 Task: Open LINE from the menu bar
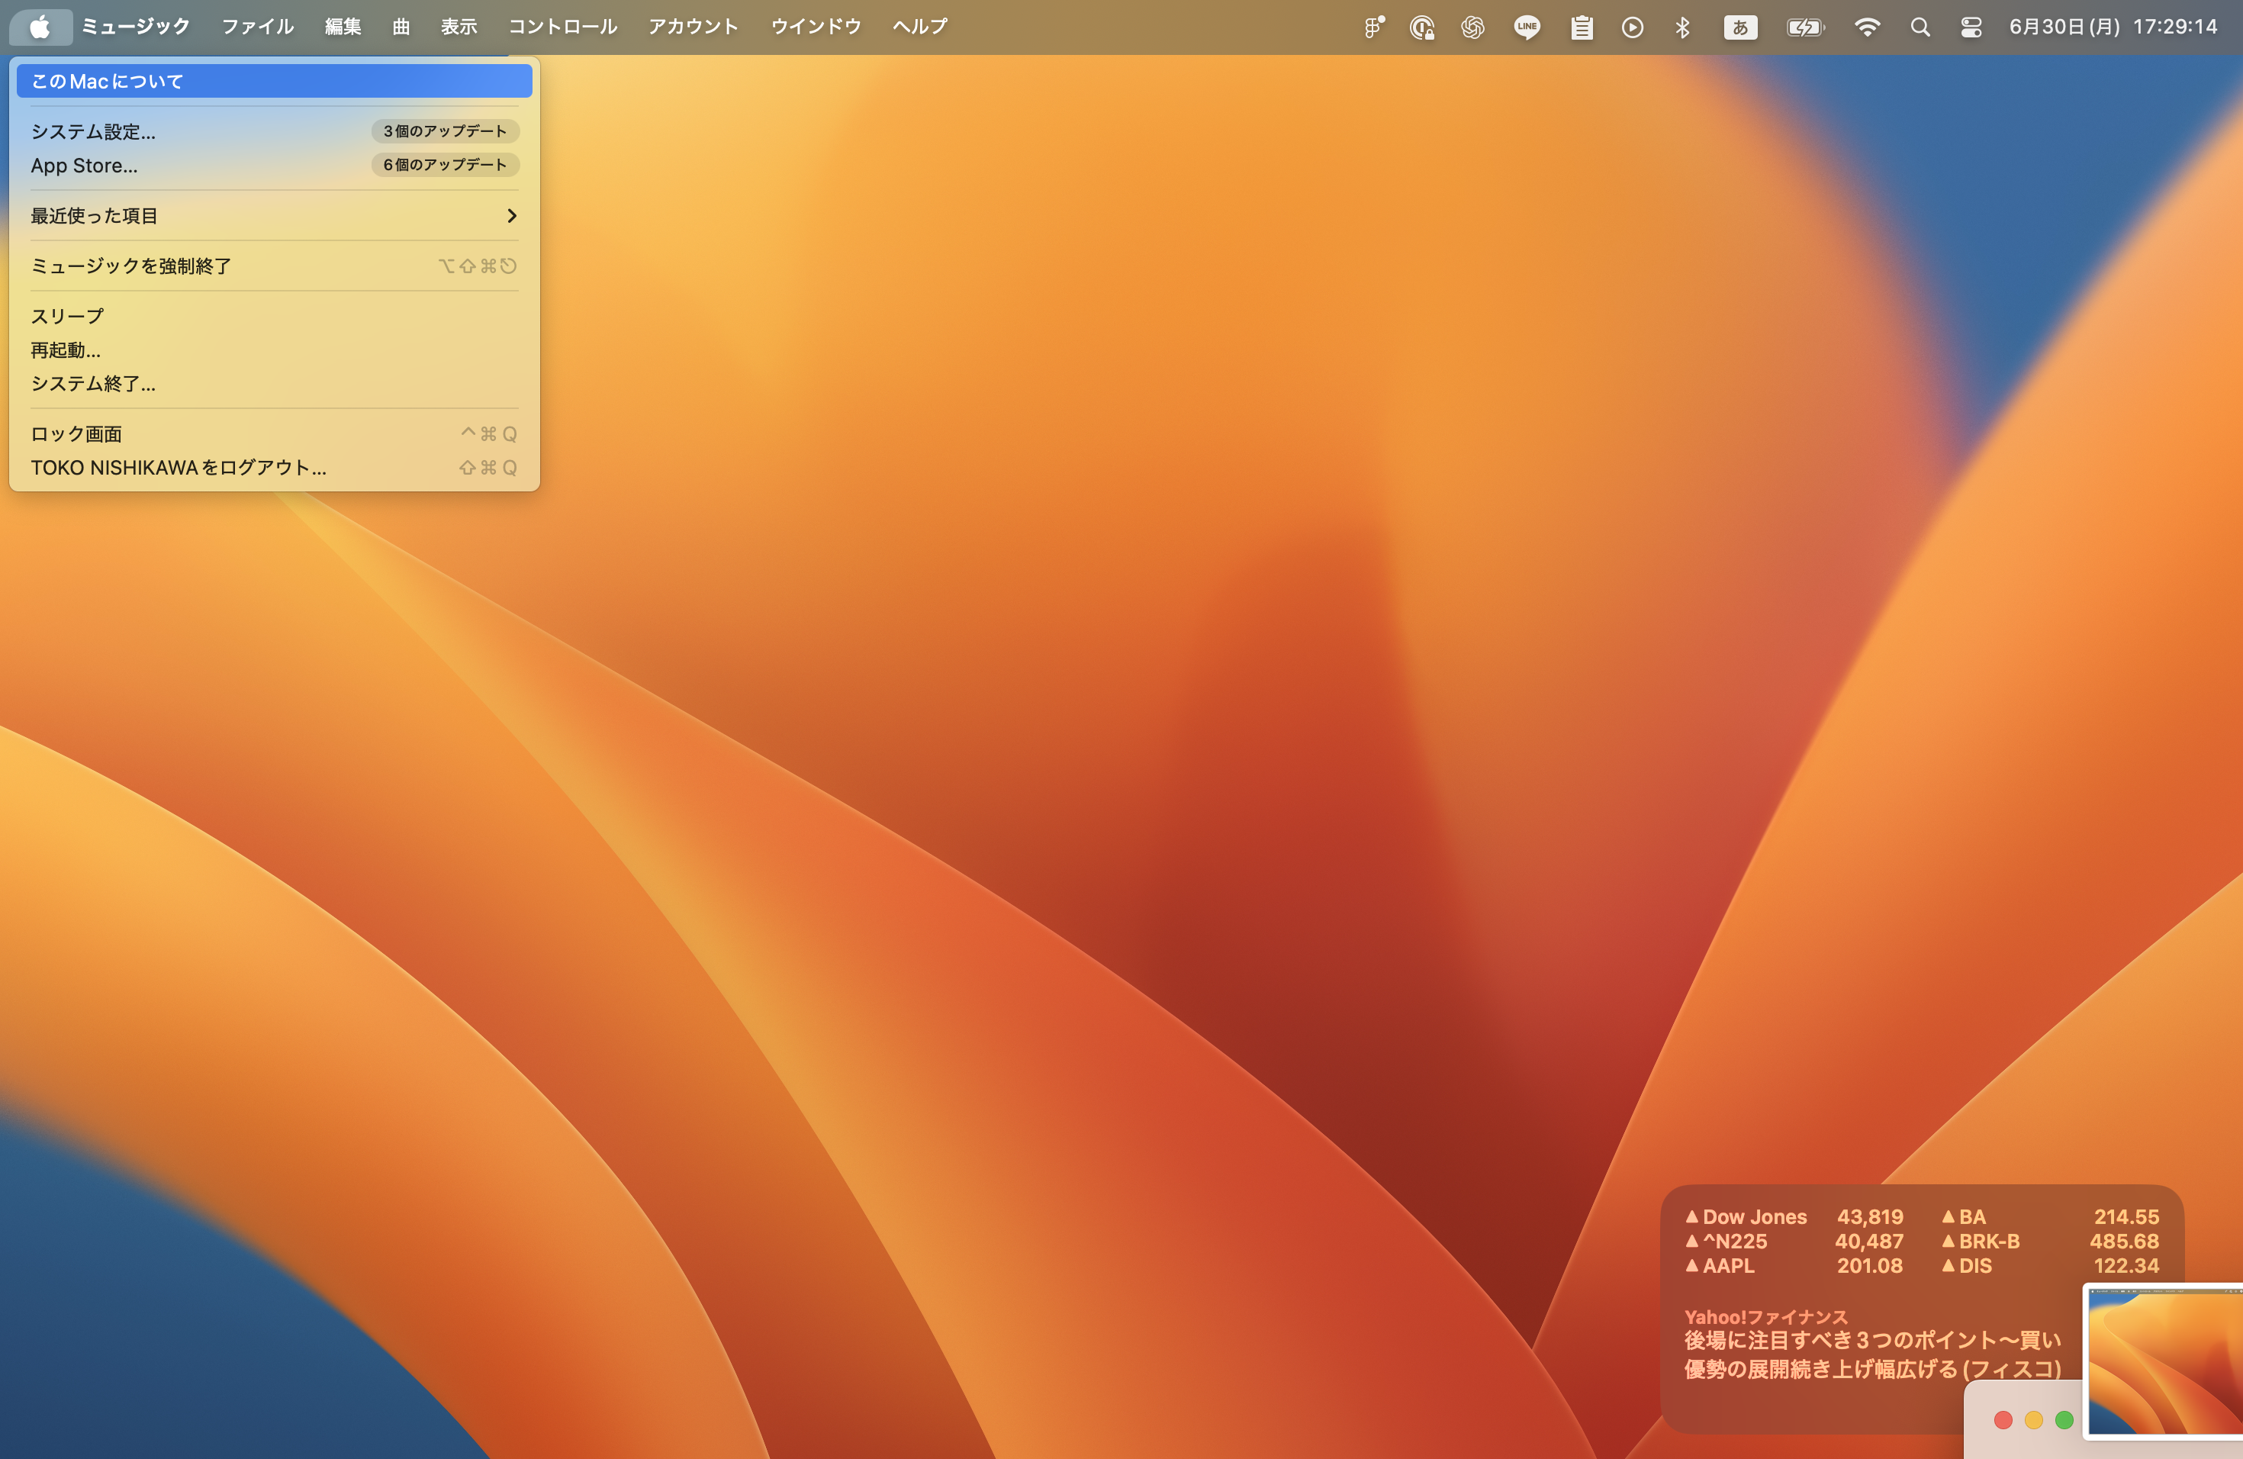tap(1527, 27)
